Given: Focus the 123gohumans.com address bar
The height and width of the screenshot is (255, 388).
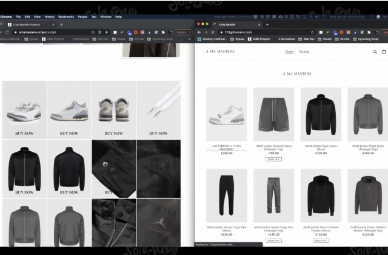Looking at the screenshot, I should [x=266, y=32].
